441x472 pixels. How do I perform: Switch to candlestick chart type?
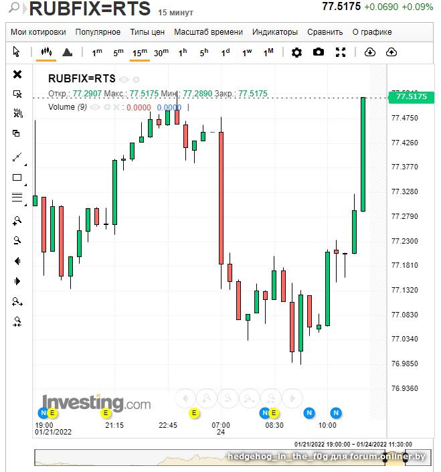click(x=46, y=52)
